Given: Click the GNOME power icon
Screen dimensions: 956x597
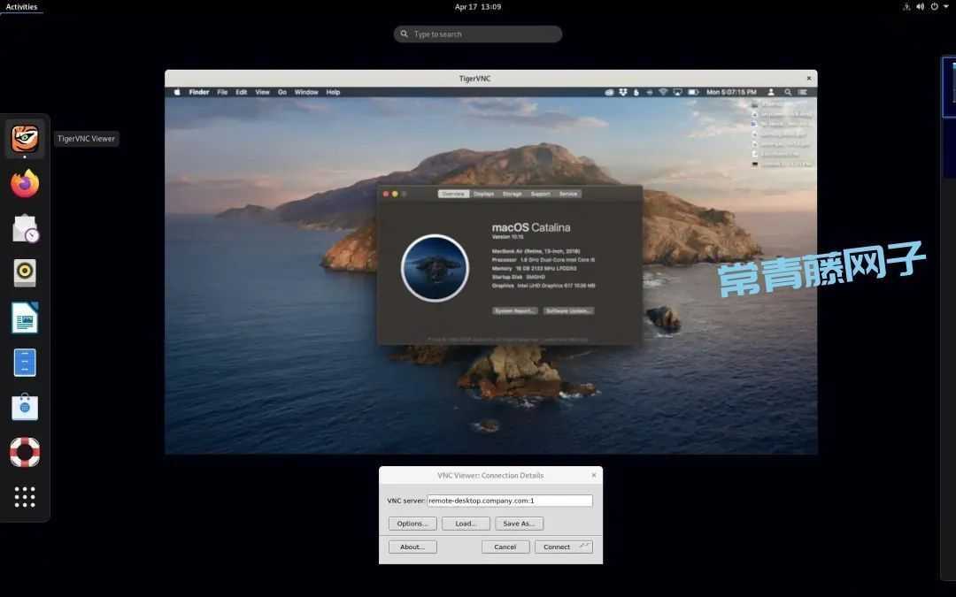Looking at the screenshot, I should click(934, 7).
